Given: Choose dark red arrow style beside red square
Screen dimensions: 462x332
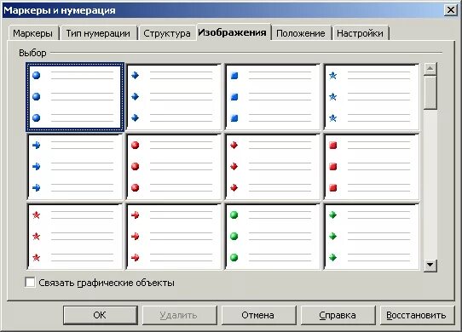Looking at the screenshot, I should (x=273, y=167).
